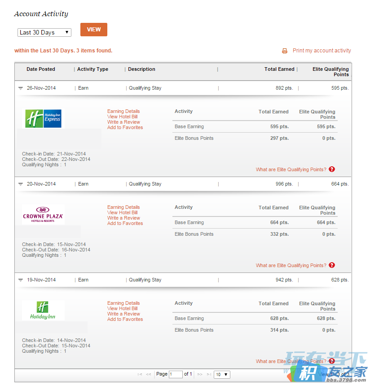Open Earning Details for Crowne Plaza stay
This screenshot has width=370, height=385.
(x=123, y=207)
